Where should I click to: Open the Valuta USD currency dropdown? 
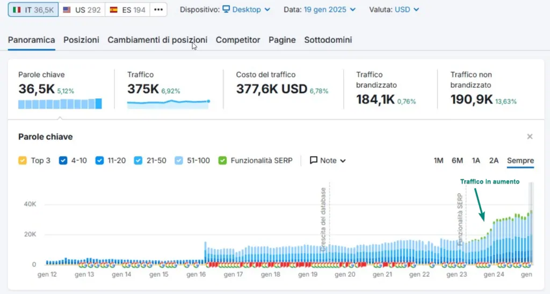(x=407, y=10)
